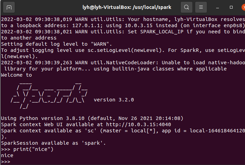Open a new terminal tab
Screen dimensions: 245x165
(9, 7)
